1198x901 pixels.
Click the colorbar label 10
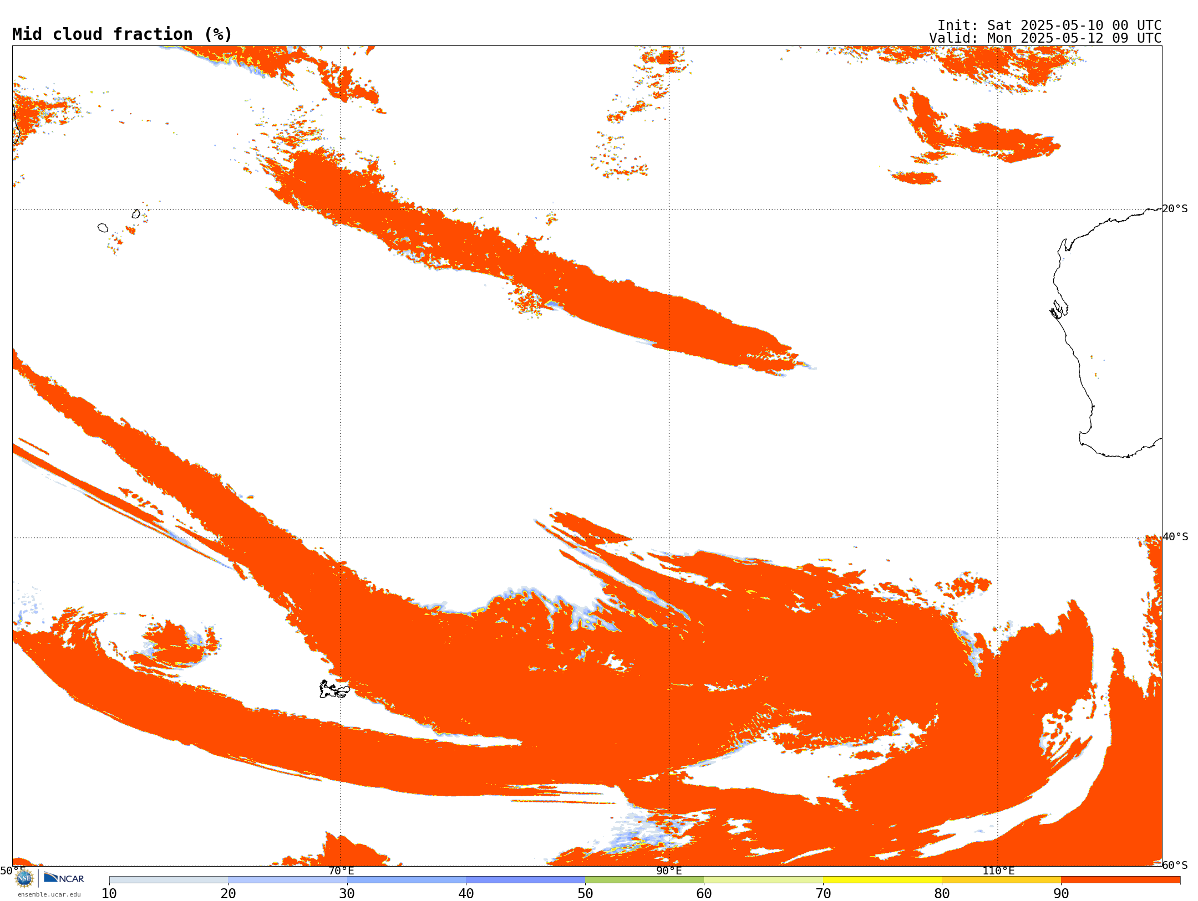pyautogui.click(x=109, y=894)
